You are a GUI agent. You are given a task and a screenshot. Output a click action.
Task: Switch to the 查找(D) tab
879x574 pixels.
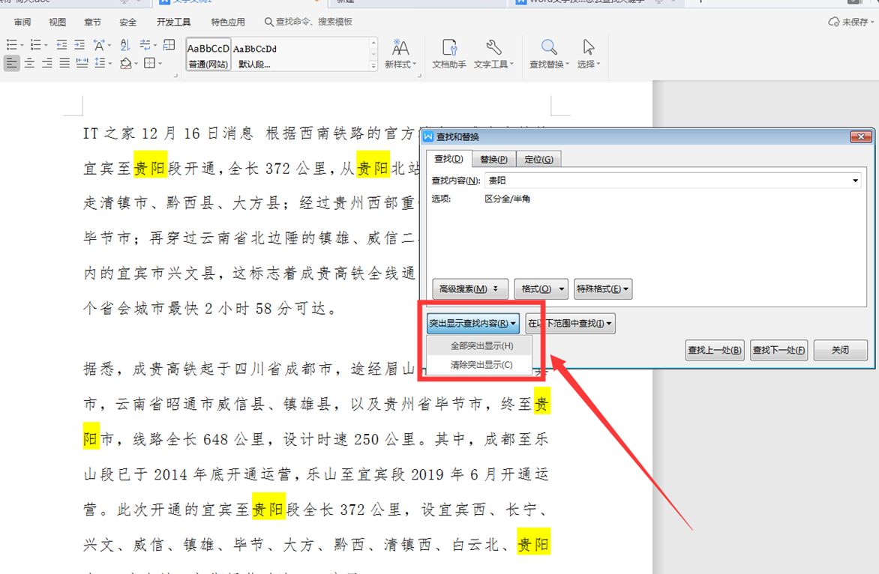pos(448,159)
